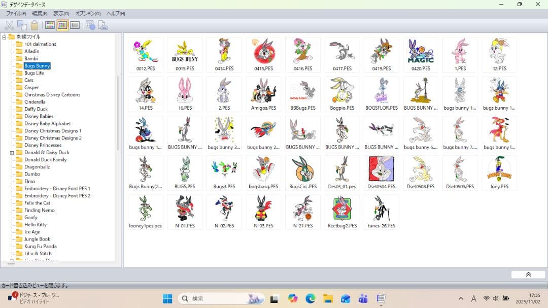Select the Daffy Duck folder
Viewport: 548px width, 308px height.
click(36, 109)
